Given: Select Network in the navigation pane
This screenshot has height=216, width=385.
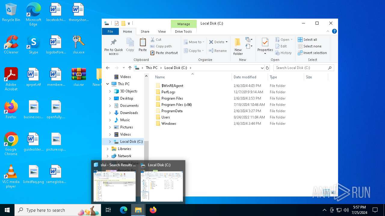Looking at the screenshot, I should click(x=124, y=156).
